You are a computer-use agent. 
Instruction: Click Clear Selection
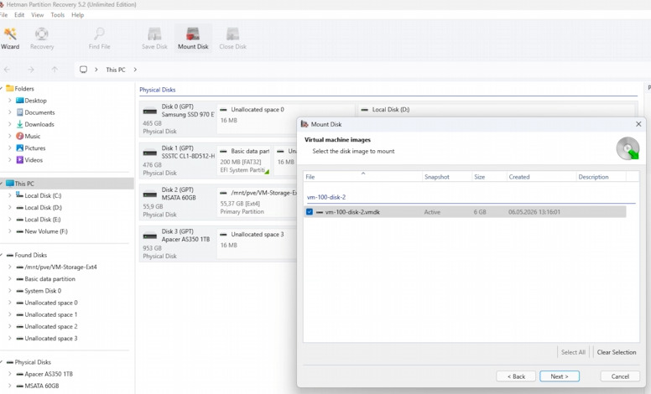(617, 352)
